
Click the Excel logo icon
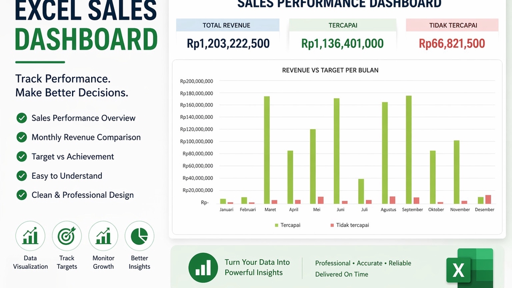click(470, 267)
